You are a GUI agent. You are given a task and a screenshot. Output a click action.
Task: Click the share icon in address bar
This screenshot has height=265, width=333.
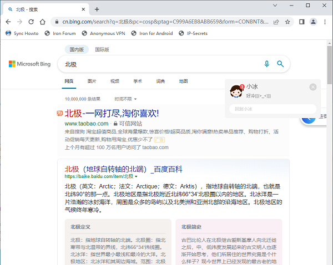point(276,22)
